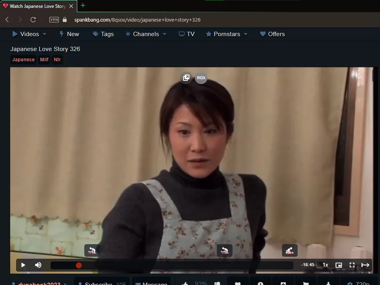Go back with the browser back arrow

pos(7,20)
